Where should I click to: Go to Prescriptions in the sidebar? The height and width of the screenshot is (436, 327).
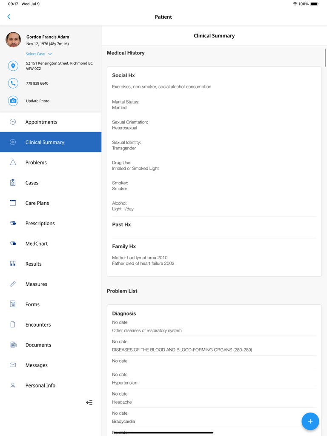click(x=40, y=223)
